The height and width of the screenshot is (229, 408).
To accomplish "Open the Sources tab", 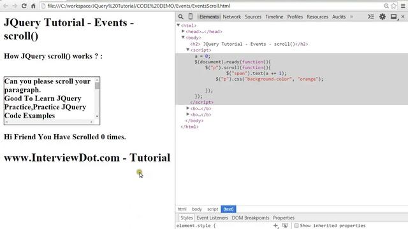I will 253,17.
